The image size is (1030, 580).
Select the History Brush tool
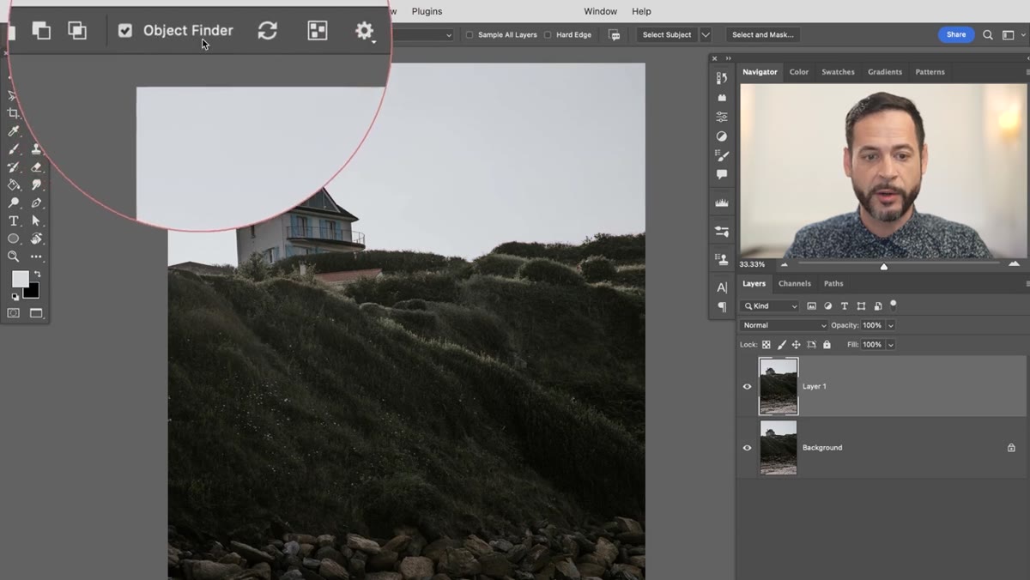pos(13,167)
